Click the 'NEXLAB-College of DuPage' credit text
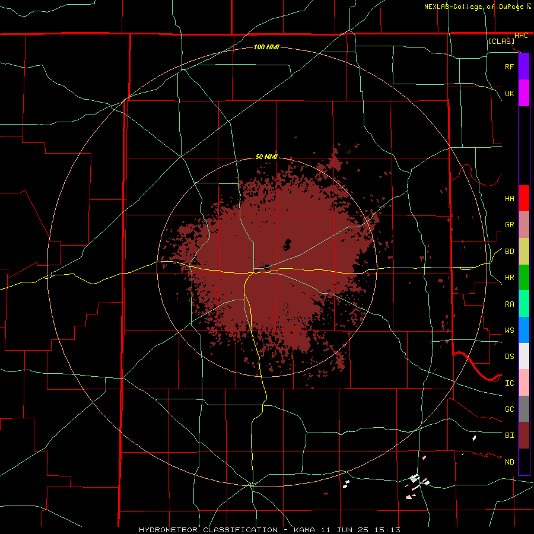Viewport: 534px width, 534px height. [x=473, y=7]
